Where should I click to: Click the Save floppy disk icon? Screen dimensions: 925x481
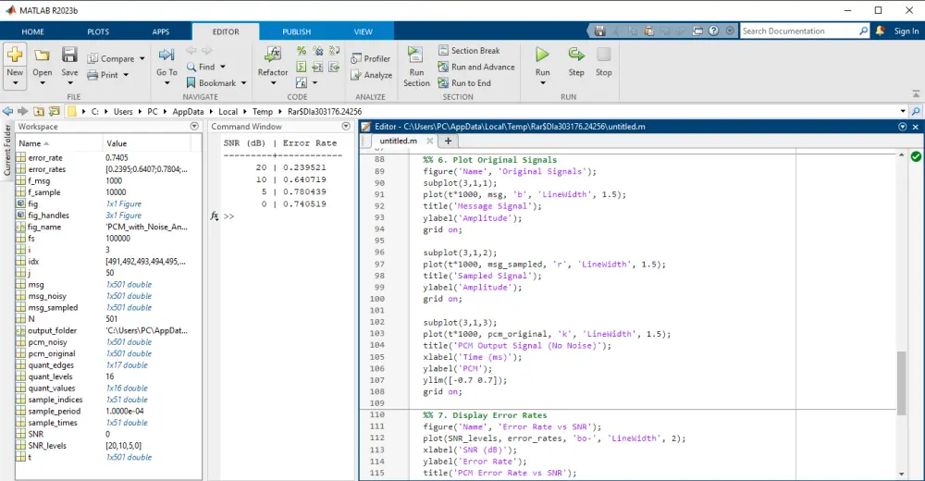[x=69, y=55]
